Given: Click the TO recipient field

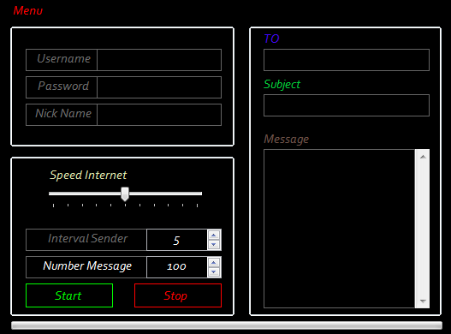Looking at the screenshot, I should (x=347, y=60).
